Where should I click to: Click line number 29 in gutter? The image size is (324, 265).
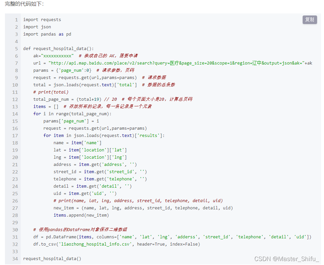pos(15,223)
